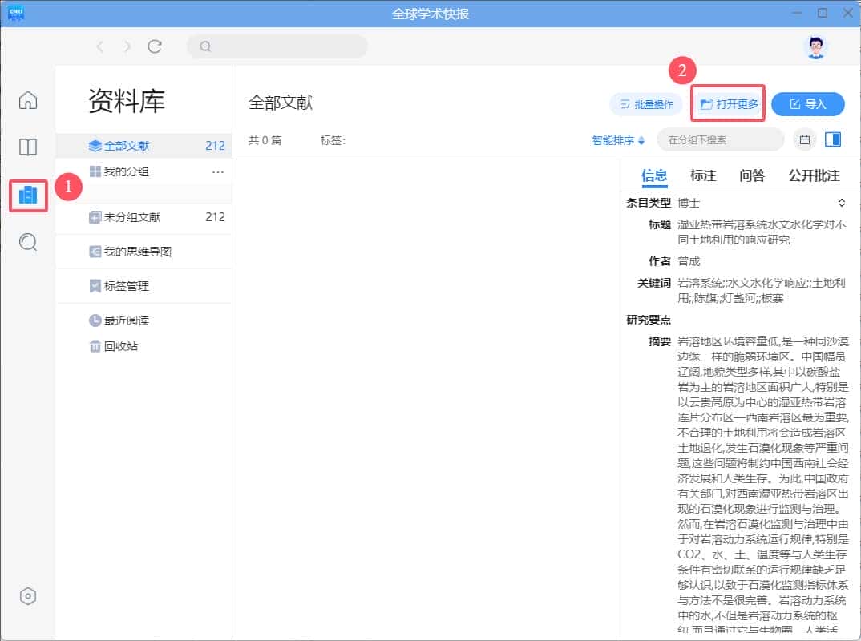Open the reading/book icon in sidebar
This screenshot has width=861, height=641.
point(27,147)
